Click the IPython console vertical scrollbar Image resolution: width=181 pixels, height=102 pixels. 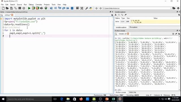click(179, 54)
